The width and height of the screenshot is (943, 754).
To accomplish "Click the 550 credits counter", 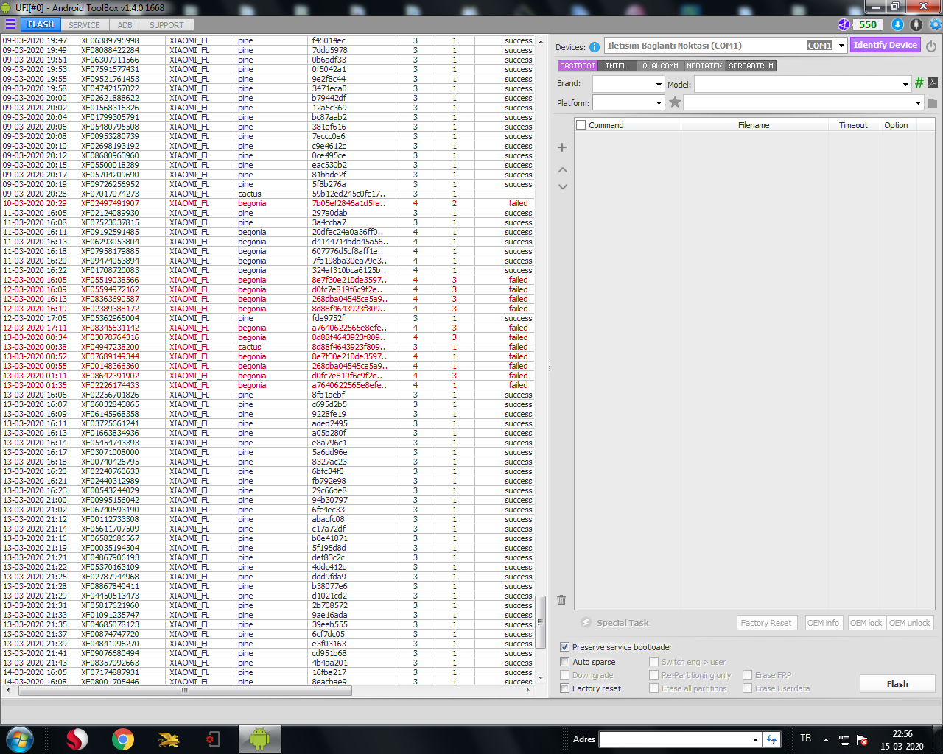I will pyautogui.click(x=868, y=24).
